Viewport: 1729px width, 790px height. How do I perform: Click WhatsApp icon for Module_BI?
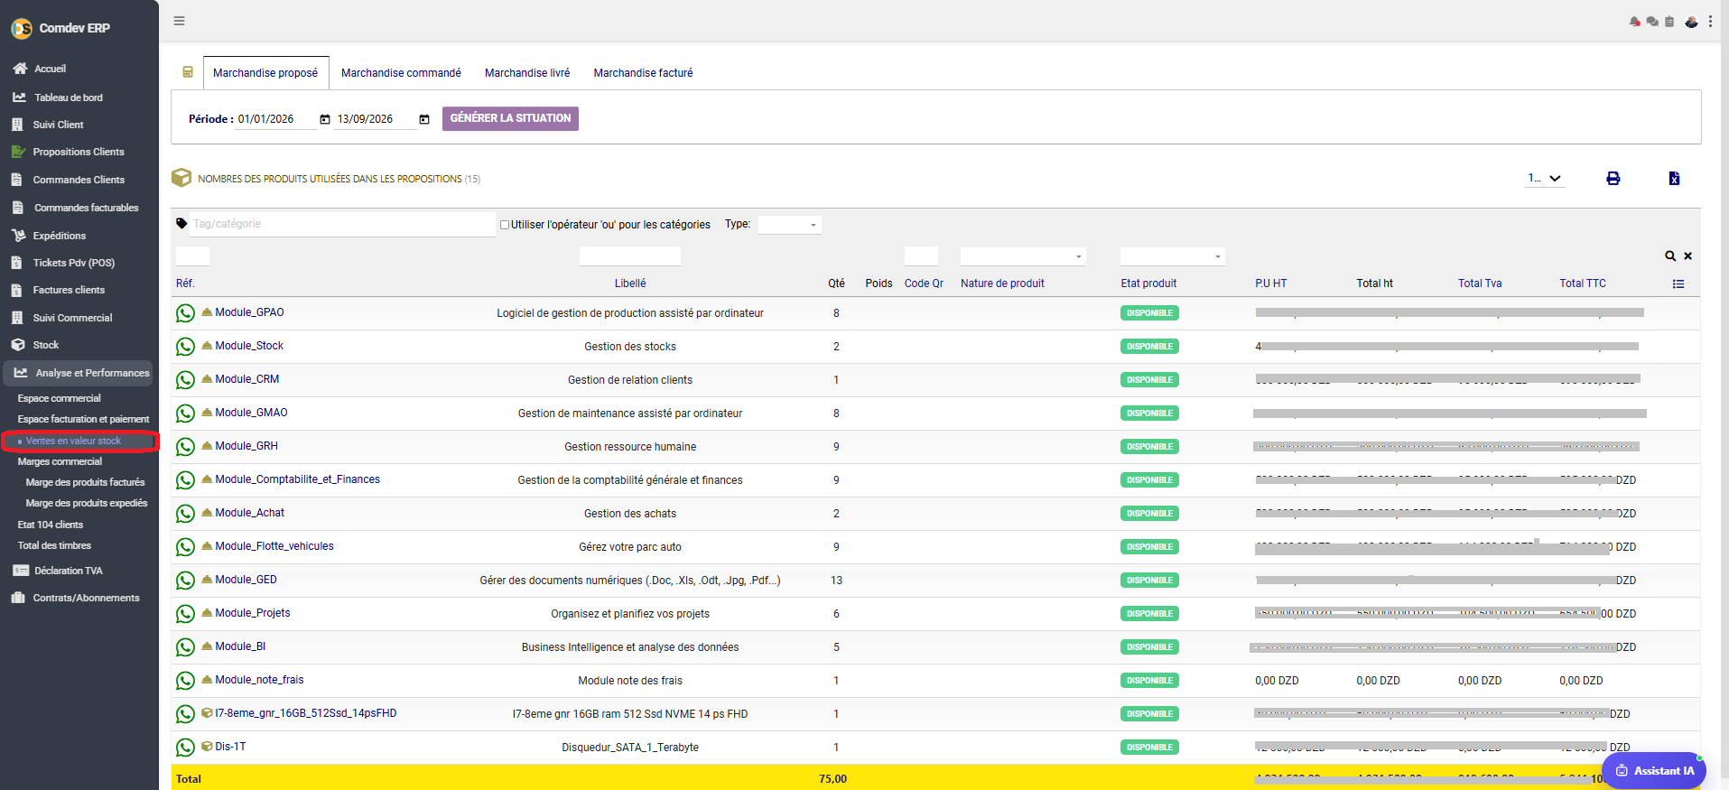click(185, 647)
